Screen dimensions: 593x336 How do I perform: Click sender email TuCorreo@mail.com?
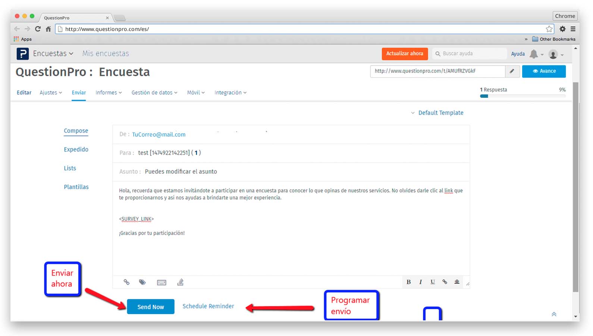159,134
